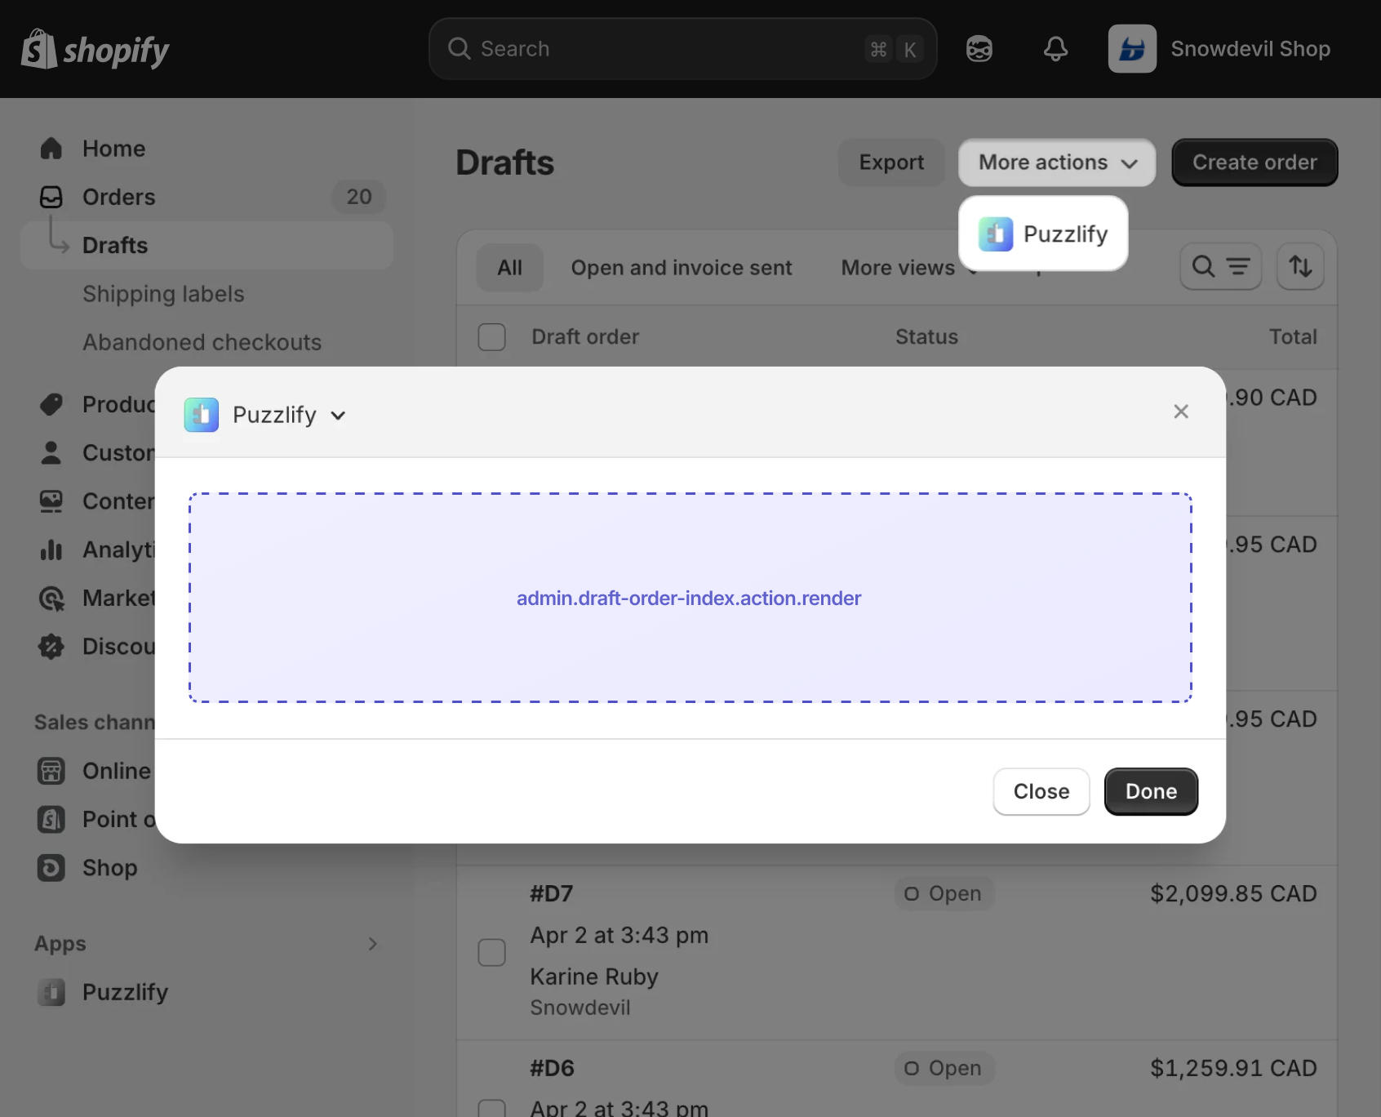
Task: Click the Create order button
Action: coord(1254,162)
